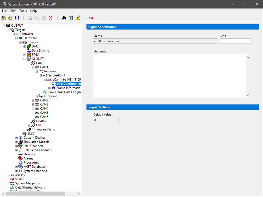Click the Copy toolbar icon
Image resolution: width=263 pixels, height=197 pixels.
click(x=37, y=18)
